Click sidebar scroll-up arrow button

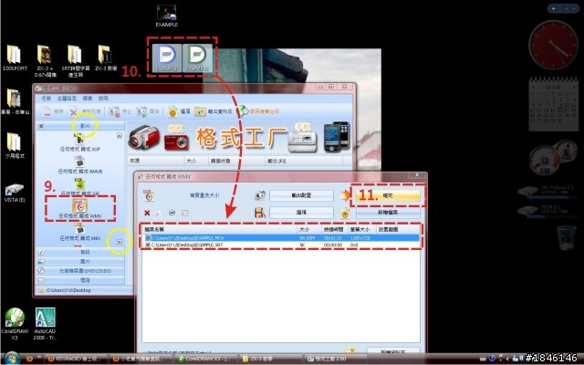[x=120, y=136]
